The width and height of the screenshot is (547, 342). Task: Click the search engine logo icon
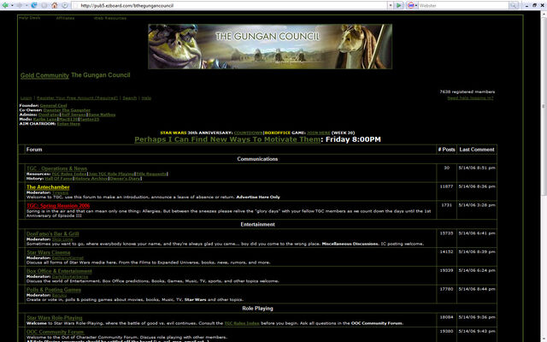click(x=410, y=5)
